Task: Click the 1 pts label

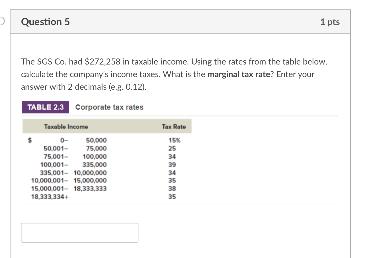Action: click(330, 22)
